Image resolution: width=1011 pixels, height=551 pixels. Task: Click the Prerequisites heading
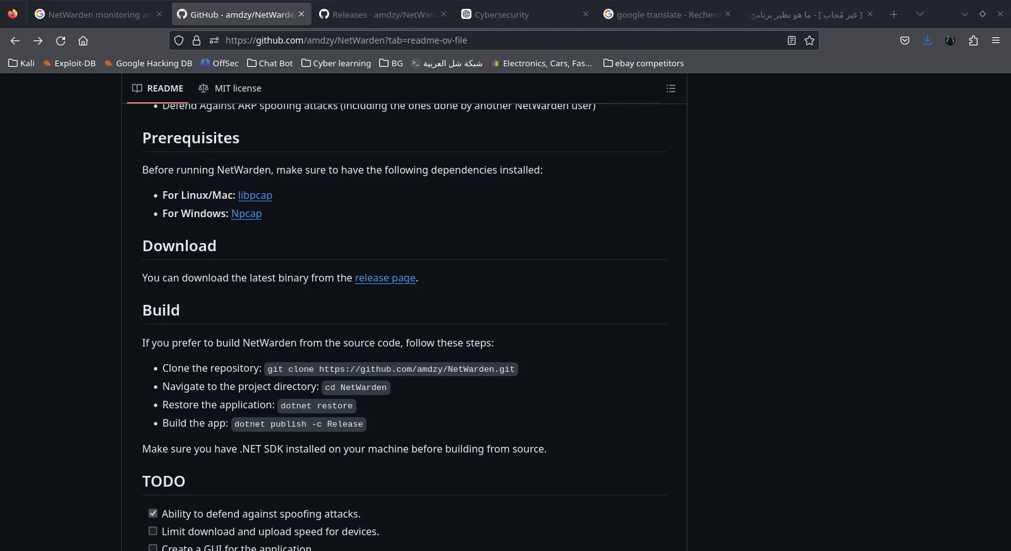[x=191, y=138]
